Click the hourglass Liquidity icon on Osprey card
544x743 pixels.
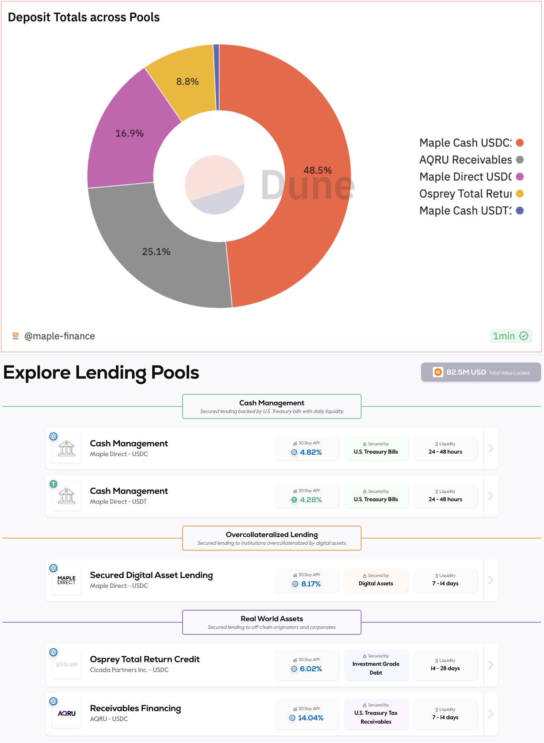[437, 661]
